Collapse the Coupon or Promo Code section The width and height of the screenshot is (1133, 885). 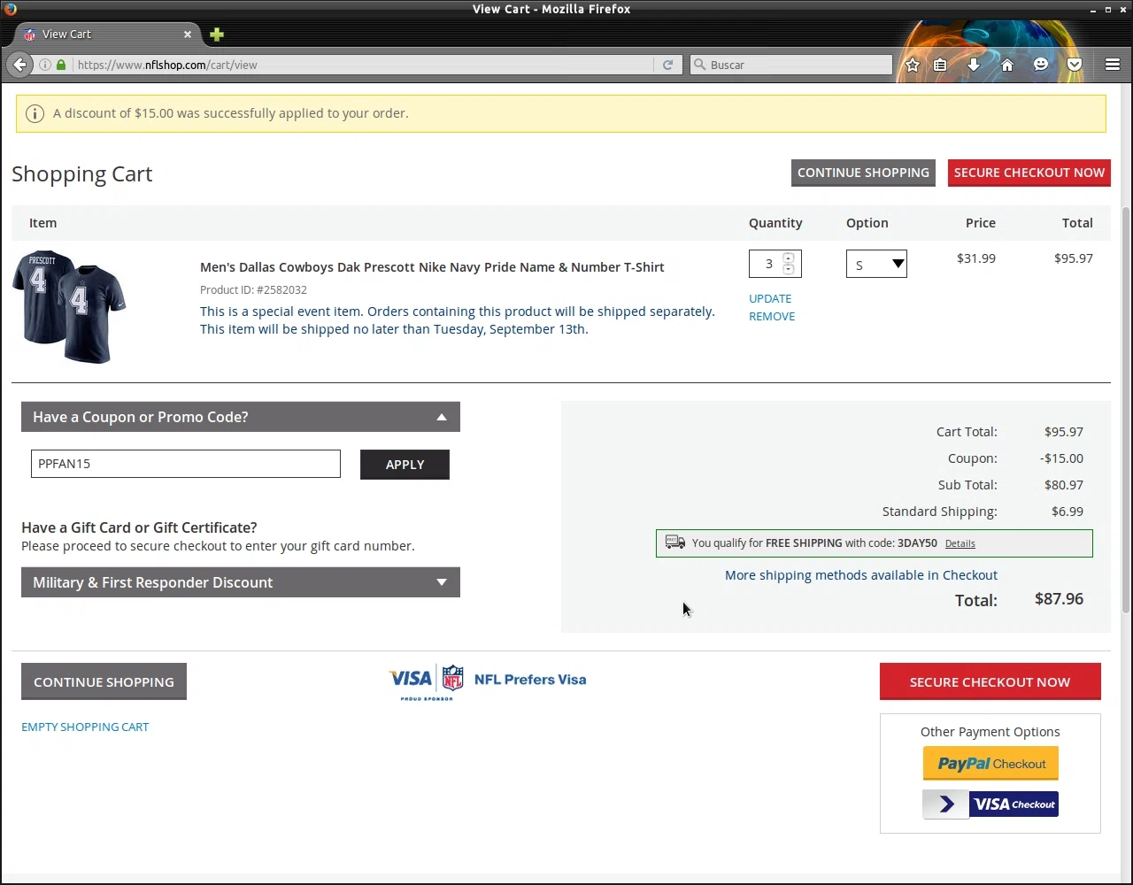pos(241,417)
